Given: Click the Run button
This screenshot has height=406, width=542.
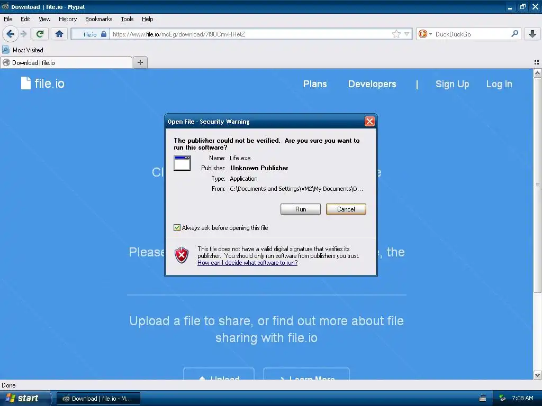Looking at the screenshot, I should pos(301,209).
